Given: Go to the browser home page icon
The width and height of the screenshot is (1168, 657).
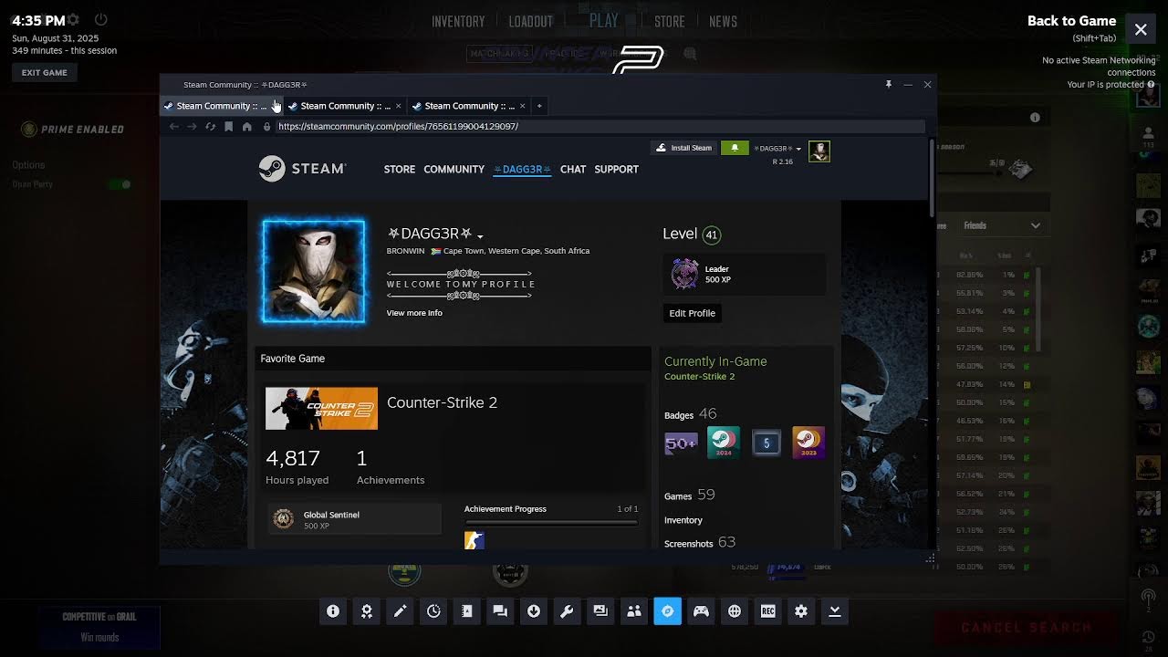Looking at the screenshot, I should (246, 127).
